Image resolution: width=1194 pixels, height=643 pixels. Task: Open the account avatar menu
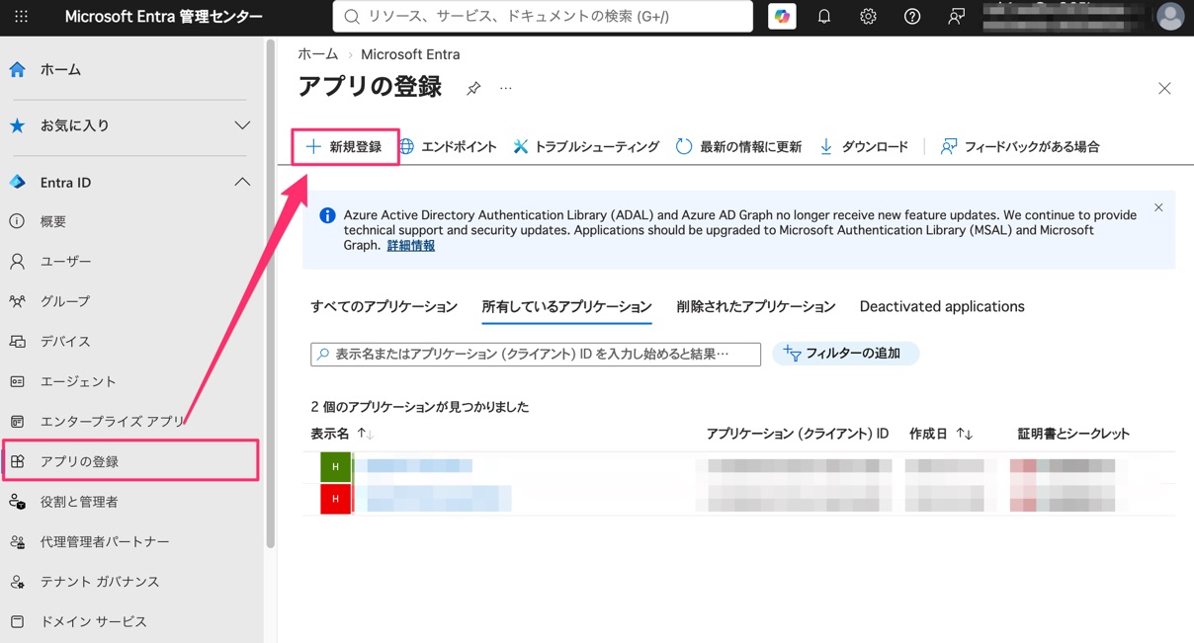(x=1170, y=17)
